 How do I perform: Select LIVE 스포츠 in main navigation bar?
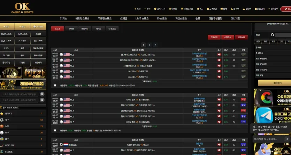coord(142,18)
